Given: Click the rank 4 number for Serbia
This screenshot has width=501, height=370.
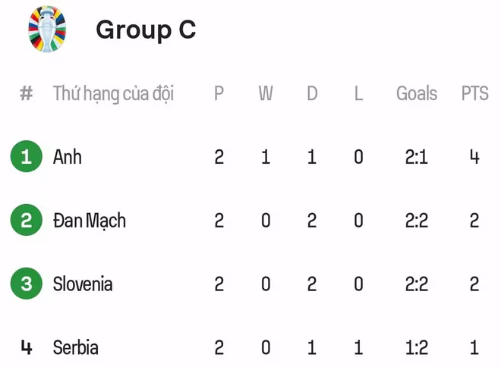Looking at the screenshot, I should coord(27,348).
